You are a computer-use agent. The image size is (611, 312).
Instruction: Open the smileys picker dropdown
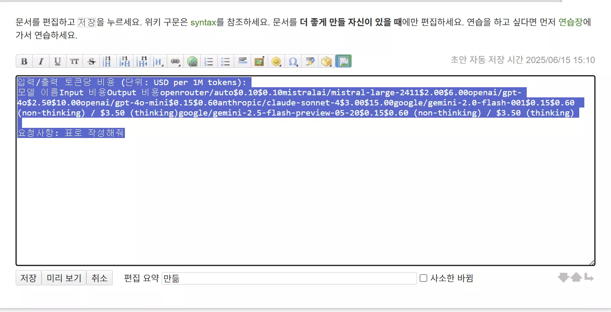tap(276, 61)
